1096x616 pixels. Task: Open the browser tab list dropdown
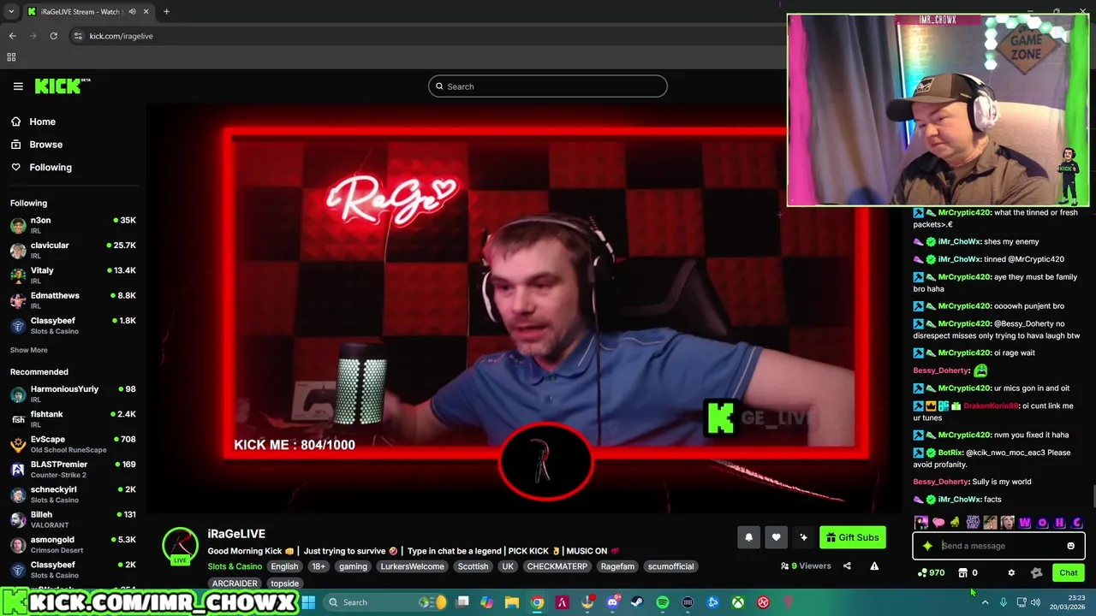tap(11, 12)
